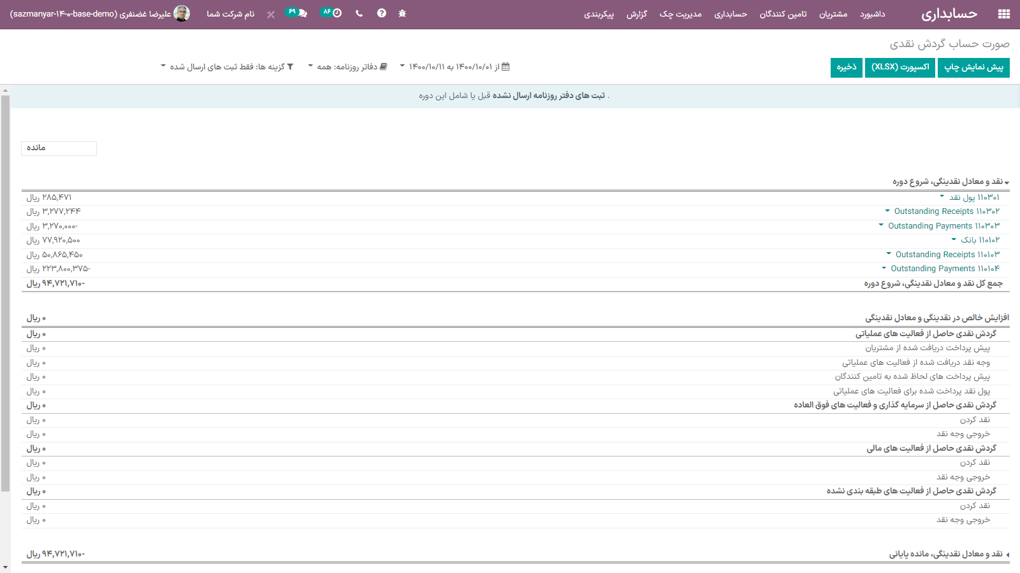The width and height of the screenshot is (1020, 573).
Task: Open the گزارش menu
Action: pyautogui.click(x=636, y=14)
